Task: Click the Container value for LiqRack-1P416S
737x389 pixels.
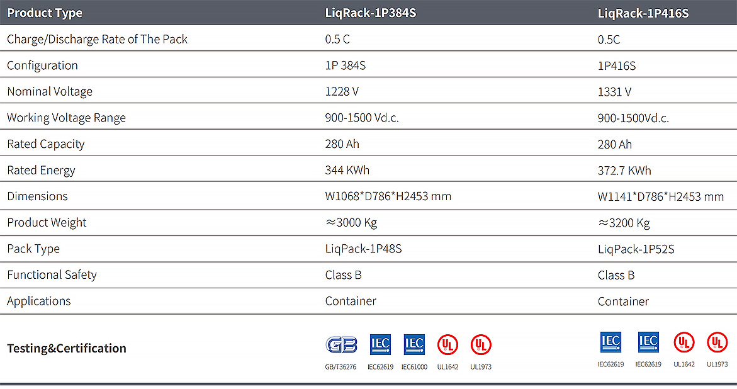Action: click(x=623, y=301)
